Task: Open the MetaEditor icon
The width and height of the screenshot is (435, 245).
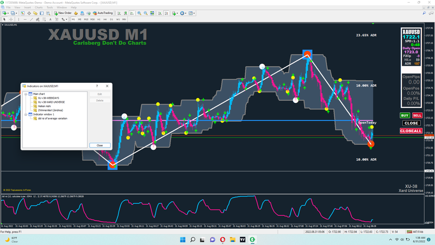Action: click(76, 13)
